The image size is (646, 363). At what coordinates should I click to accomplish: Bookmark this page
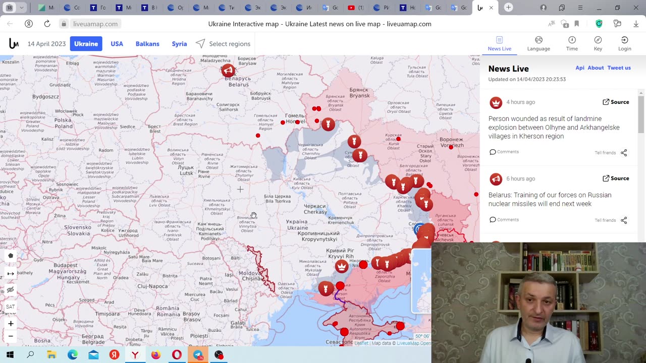click(577, 24)
